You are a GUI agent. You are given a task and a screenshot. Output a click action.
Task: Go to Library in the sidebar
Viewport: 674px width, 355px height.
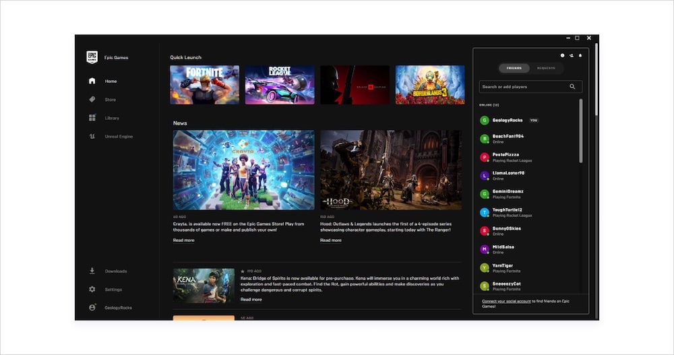click(x=112, y=118)
